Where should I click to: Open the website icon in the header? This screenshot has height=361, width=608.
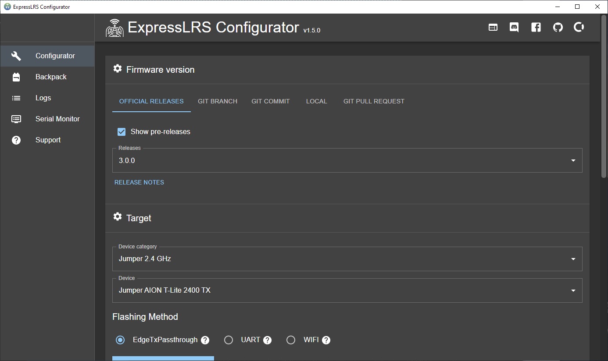point(493,28)
